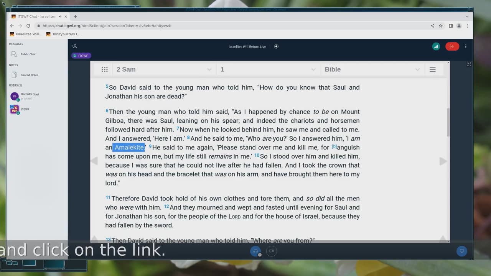The width and height of the screenshot is (491, 276).
Task: Expand the Bible version dropdown
Action: click(372, 69)
